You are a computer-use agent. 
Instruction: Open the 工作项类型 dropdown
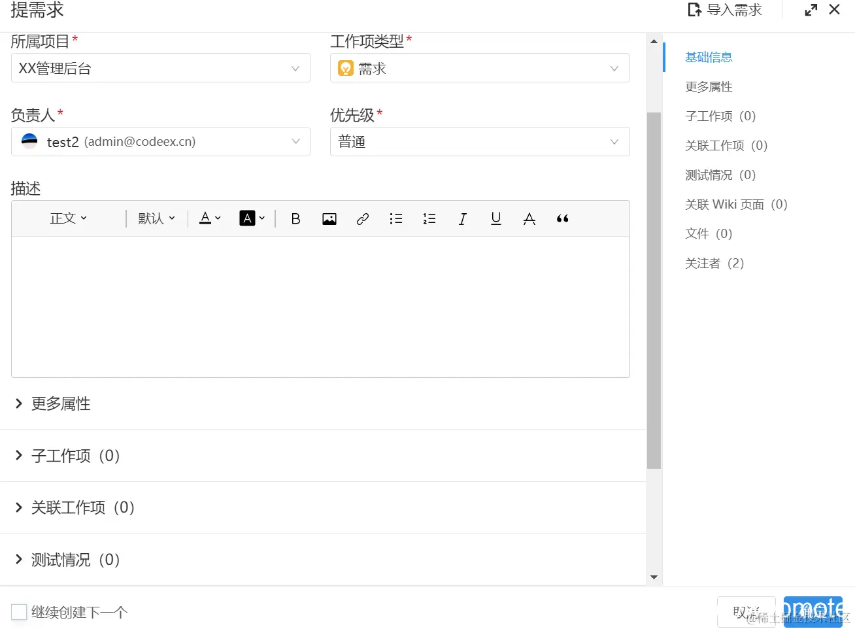480,68
